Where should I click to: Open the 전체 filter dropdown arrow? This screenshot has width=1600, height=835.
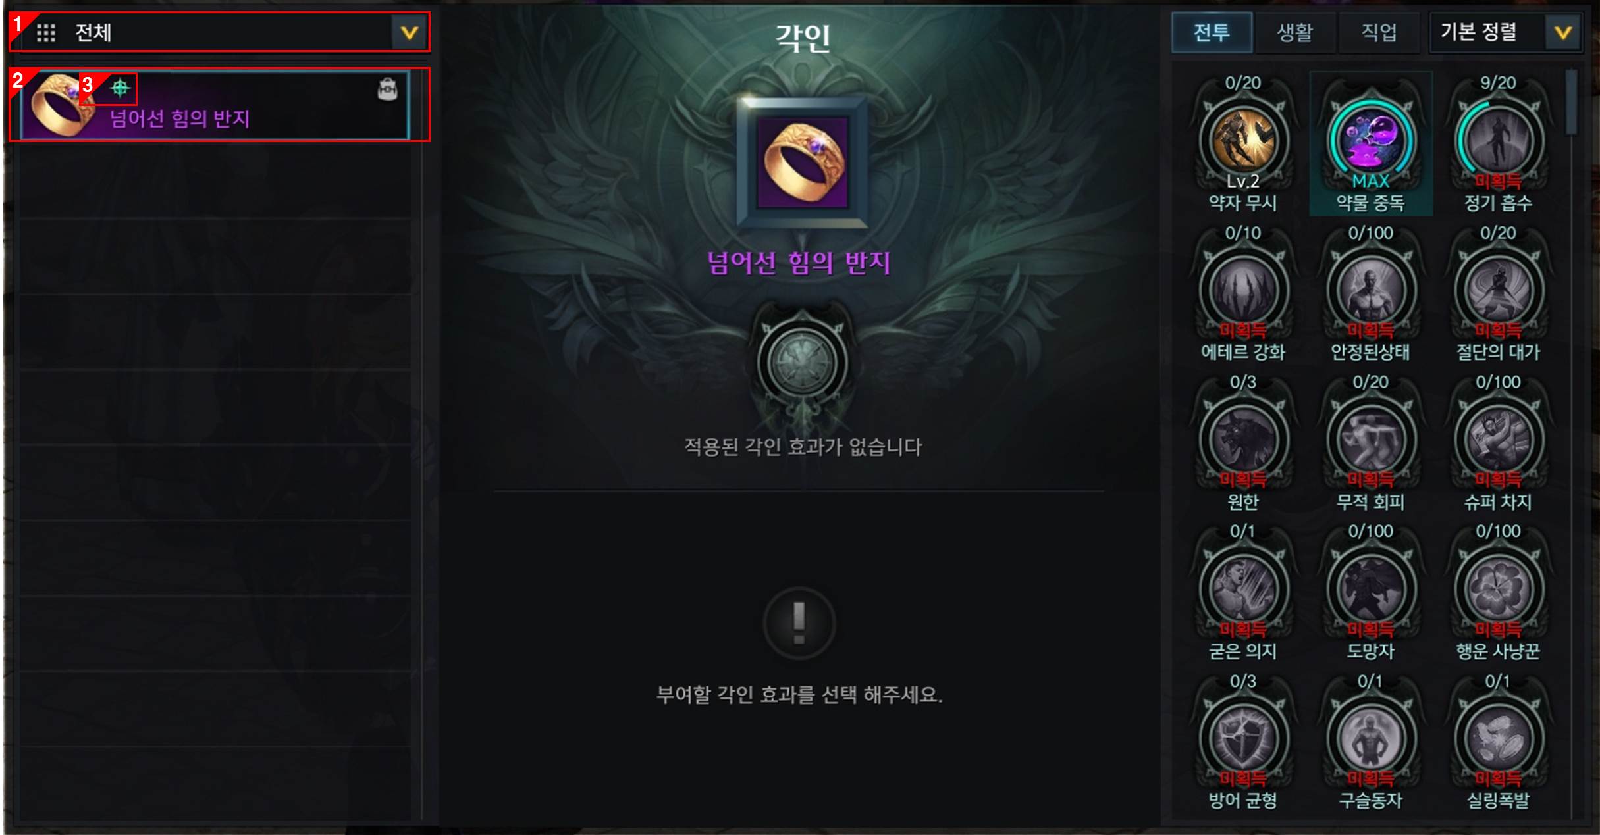409,32
